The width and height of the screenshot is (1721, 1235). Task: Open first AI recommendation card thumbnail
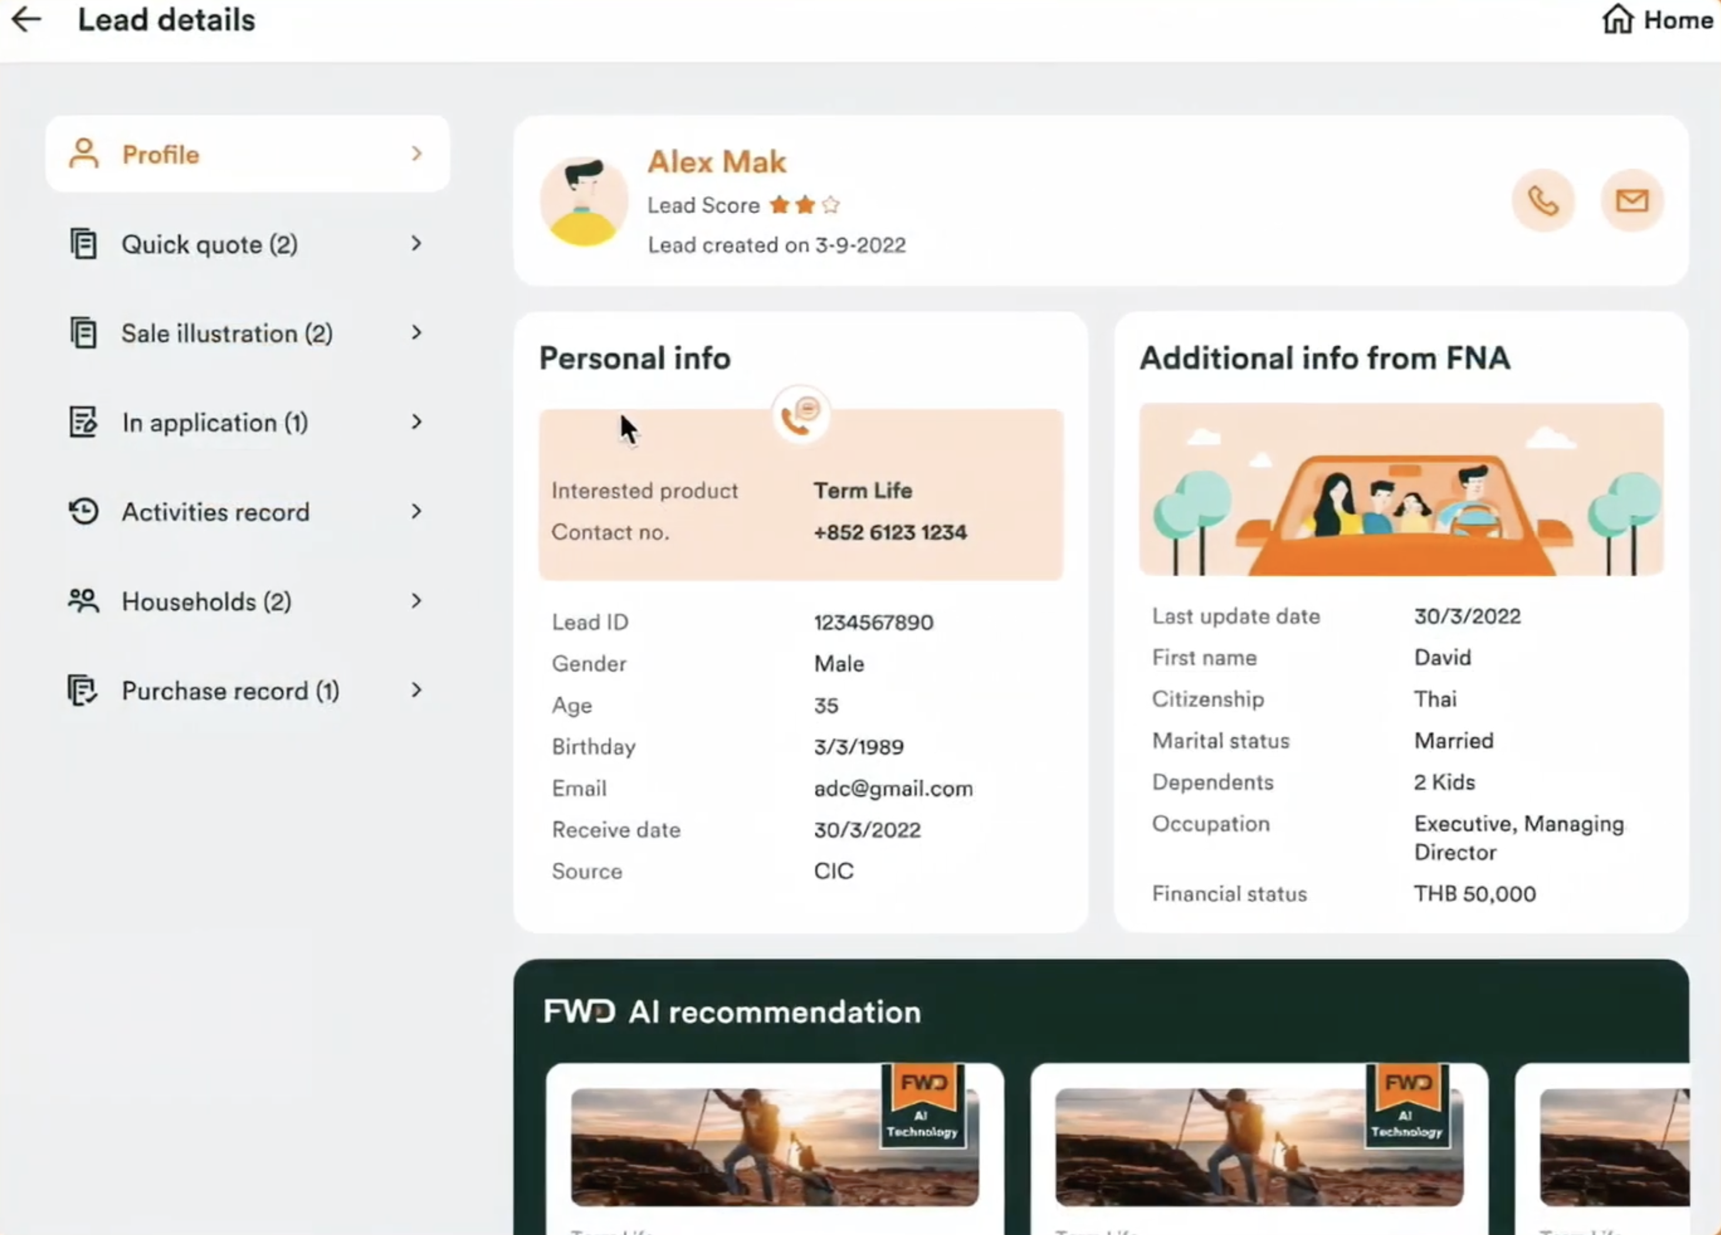click(774, 1147)
